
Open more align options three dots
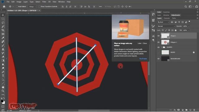pyautogui.click(x=100, y=7)
